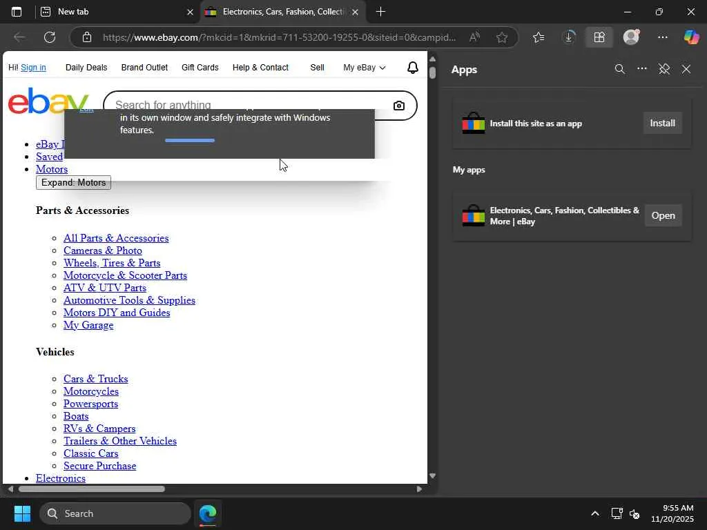The image size is (707, 530).
Task: Open the Motors link
Action: 52,169
